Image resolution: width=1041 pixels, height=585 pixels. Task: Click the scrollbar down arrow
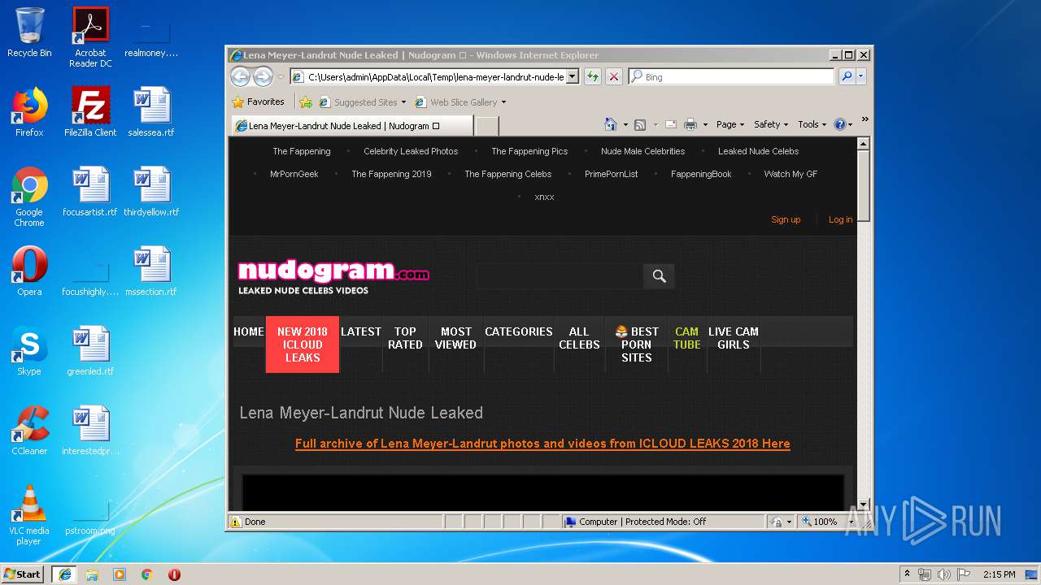tap(864, 505)
